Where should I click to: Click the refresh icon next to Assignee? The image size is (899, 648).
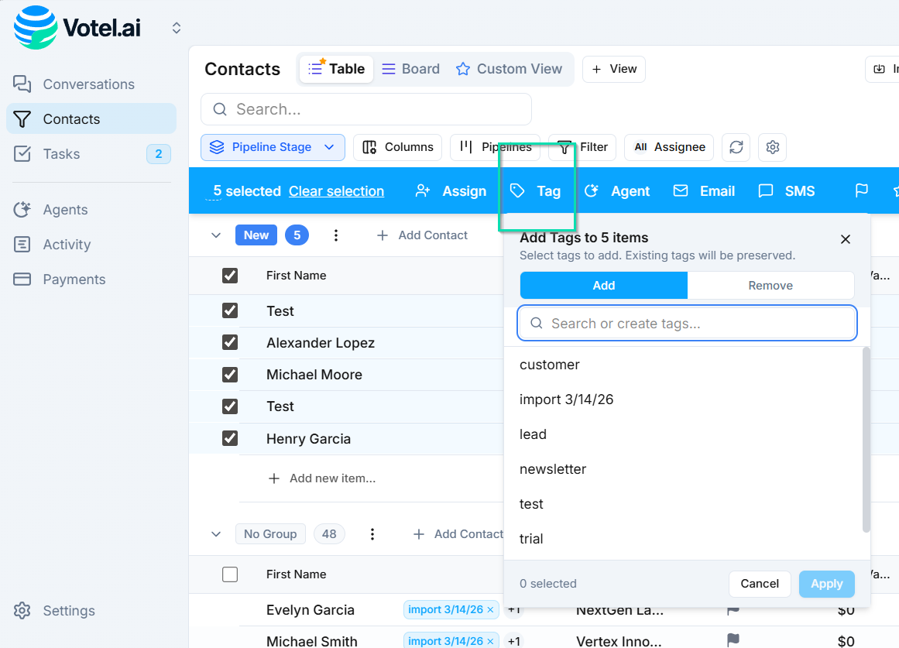tap(736, 147)
